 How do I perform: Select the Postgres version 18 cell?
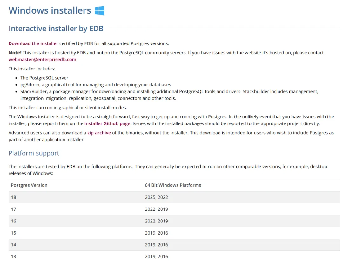pos(14,197)
